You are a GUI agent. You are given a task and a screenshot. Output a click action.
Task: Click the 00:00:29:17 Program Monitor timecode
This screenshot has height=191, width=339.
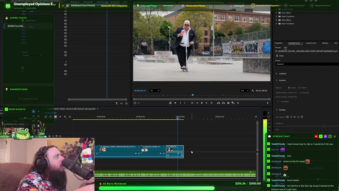pos(140,91)
